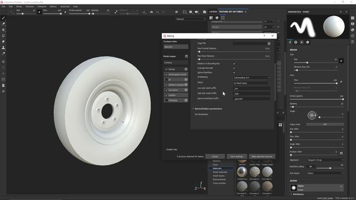This screenshot has height=200, width=356.
Task: Open the Antialiasing dropdown
Action: (251, 78)
